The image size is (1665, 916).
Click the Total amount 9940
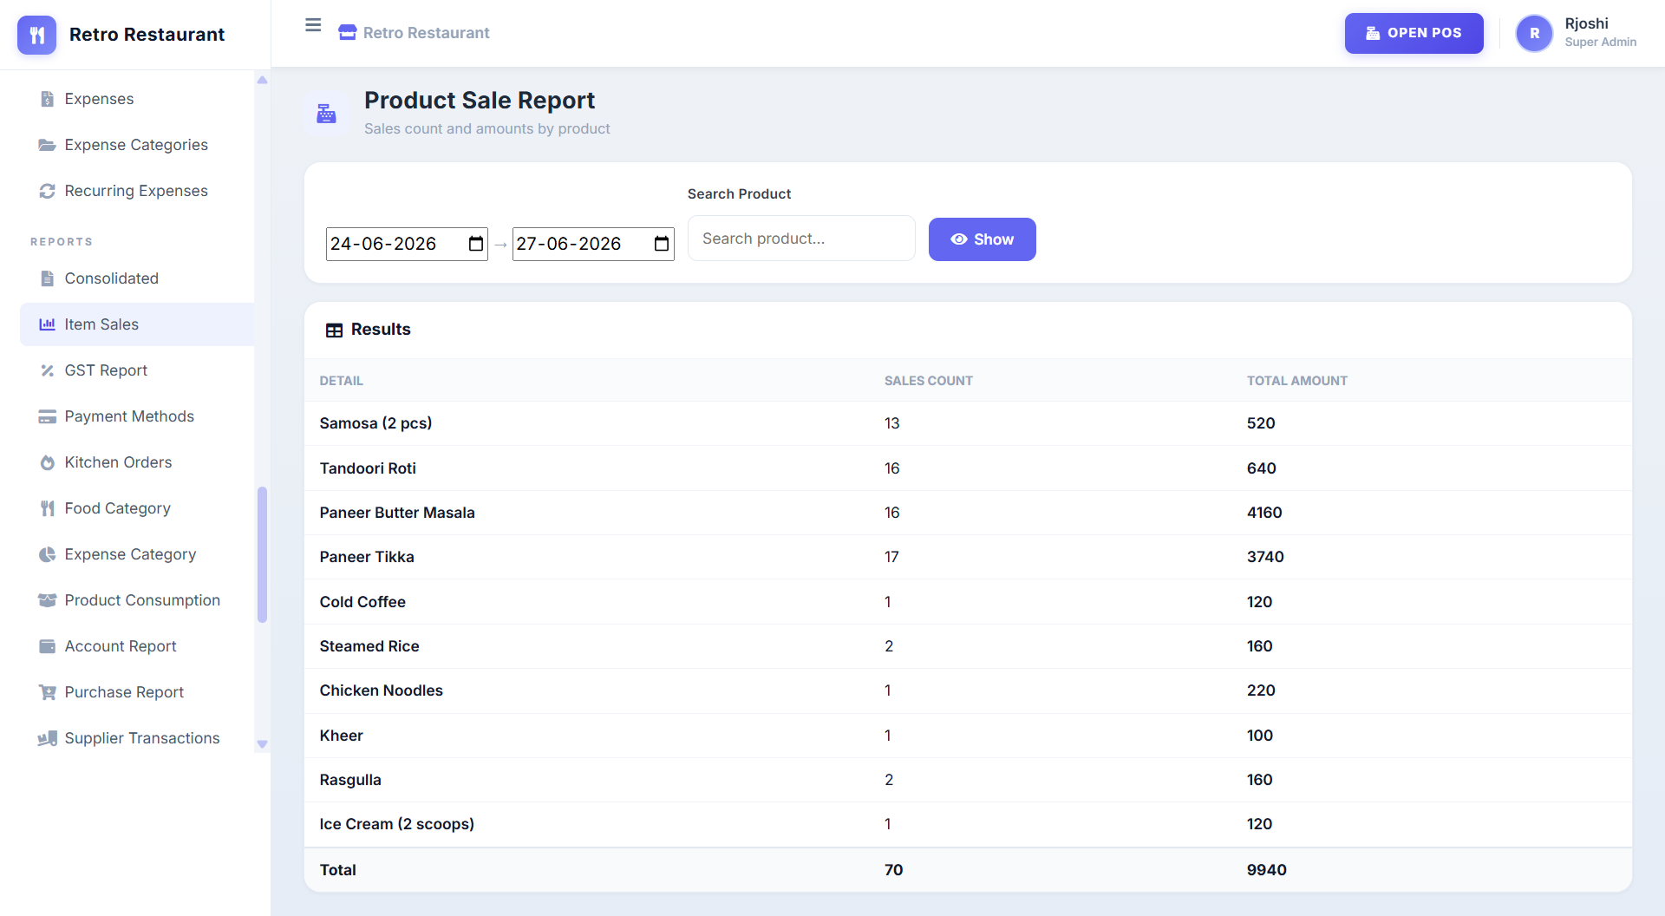(x=1266, y=870)
